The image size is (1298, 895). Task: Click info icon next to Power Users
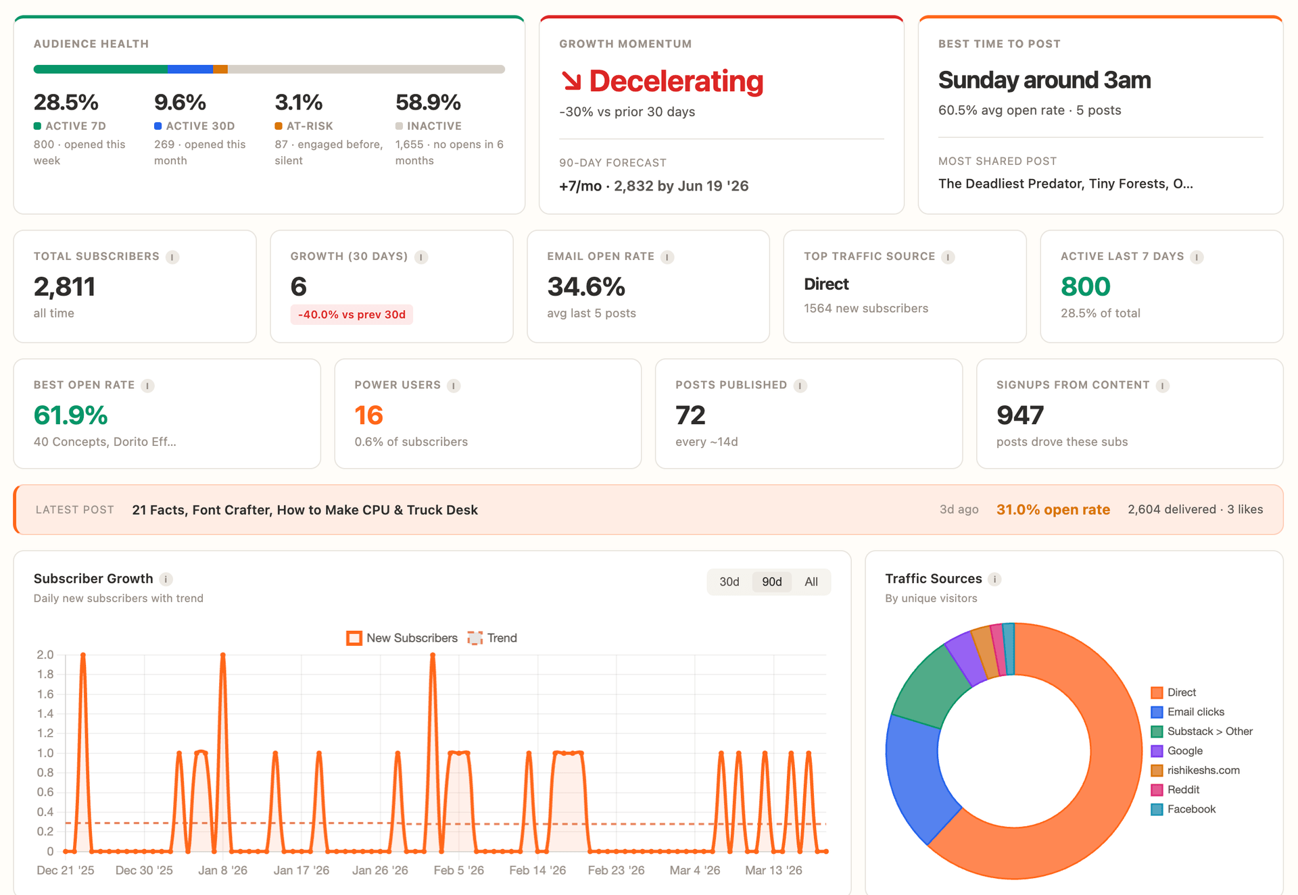pyautogui.click(x=454, y=386)
